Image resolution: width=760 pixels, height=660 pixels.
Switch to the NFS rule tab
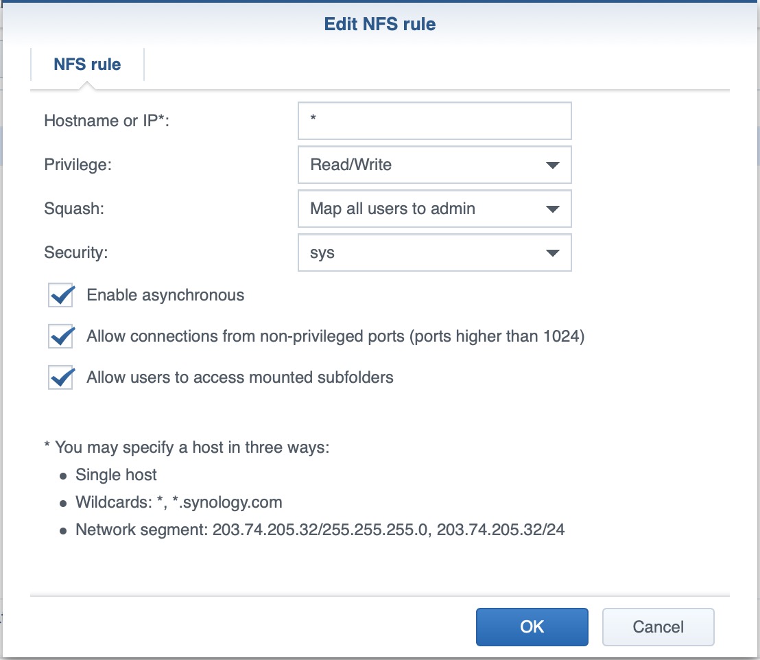87,65
